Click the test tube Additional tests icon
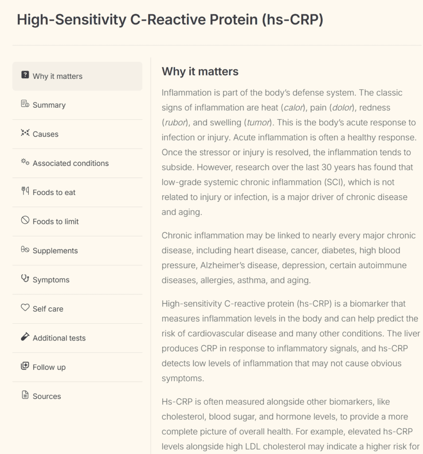 click(x=25, y=337)
